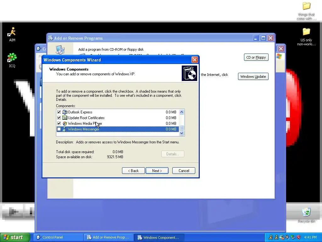Click the first AIM tray icon
The image size is (322, 242).
point(270,237)
